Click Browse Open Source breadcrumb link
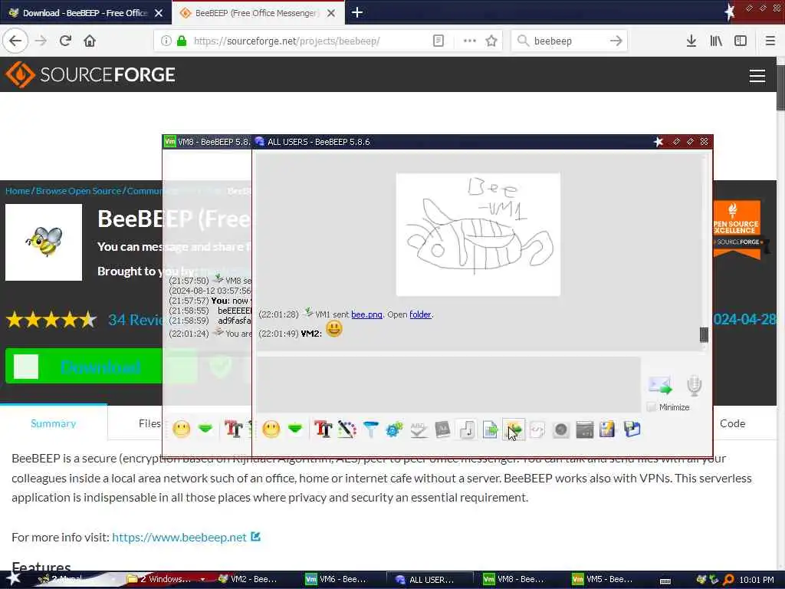Screen dimensions: 785x589 79,191
